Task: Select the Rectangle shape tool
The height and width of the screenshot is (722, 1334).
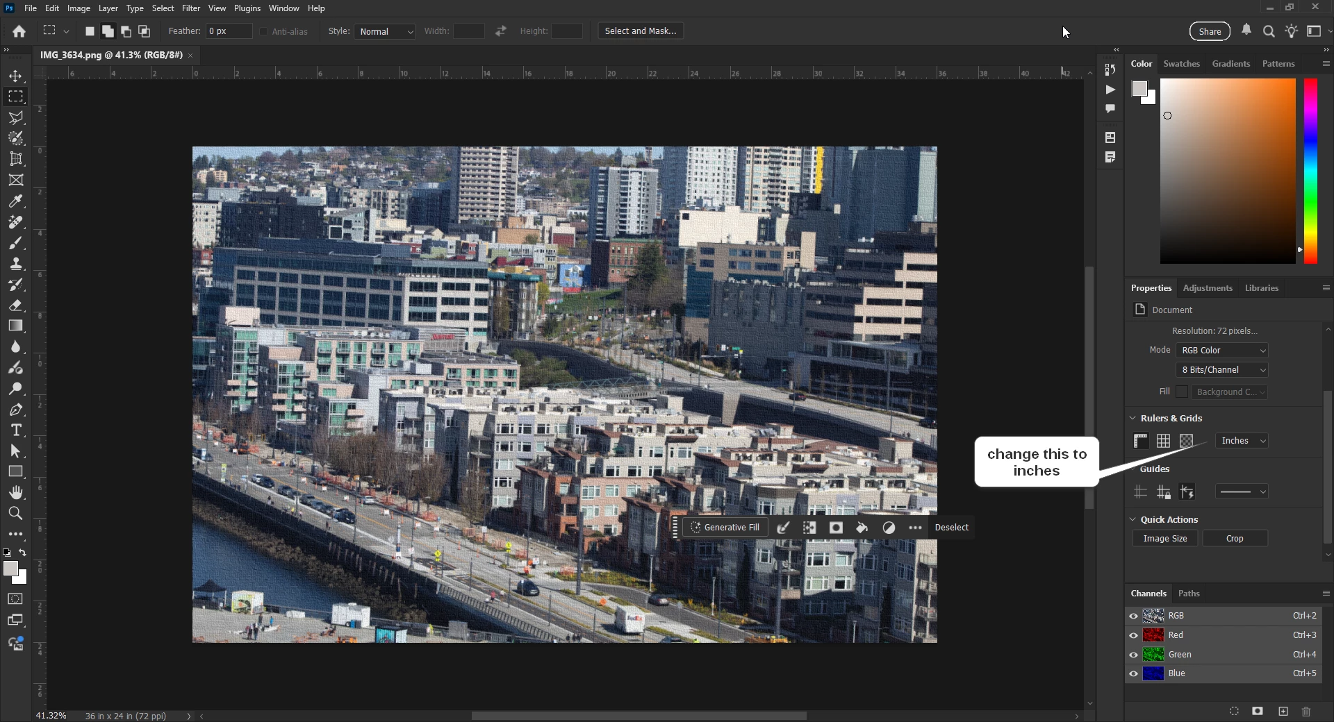Action: pos(15,471)
